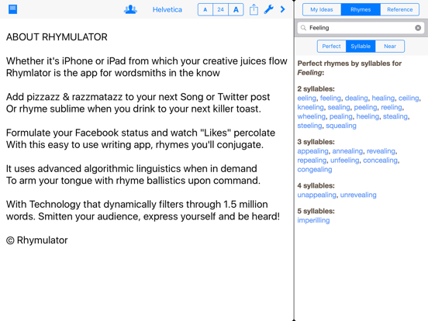Choose the rhyme word congealing
The width and height of the screenshot is (428, 321).
click(x=315, y=170)
